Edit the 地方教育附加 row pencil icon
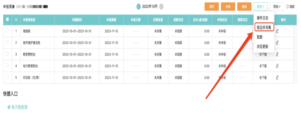 point(277,66)
